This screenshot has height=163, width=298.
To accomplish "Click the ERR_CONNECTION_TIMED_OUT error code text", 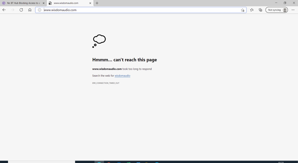I will [106, 83].
